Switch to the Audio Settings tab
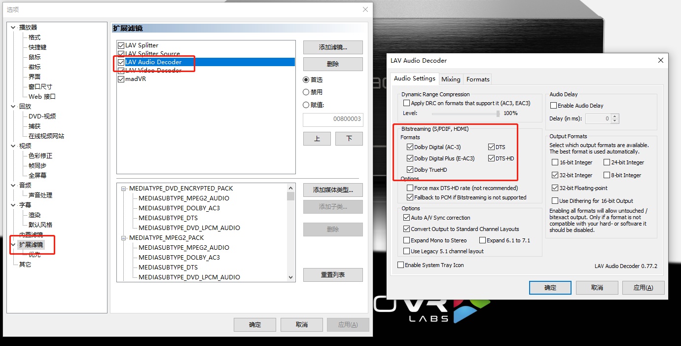Image resolution: width=681 pixels, height=346 pixels. 415,78
